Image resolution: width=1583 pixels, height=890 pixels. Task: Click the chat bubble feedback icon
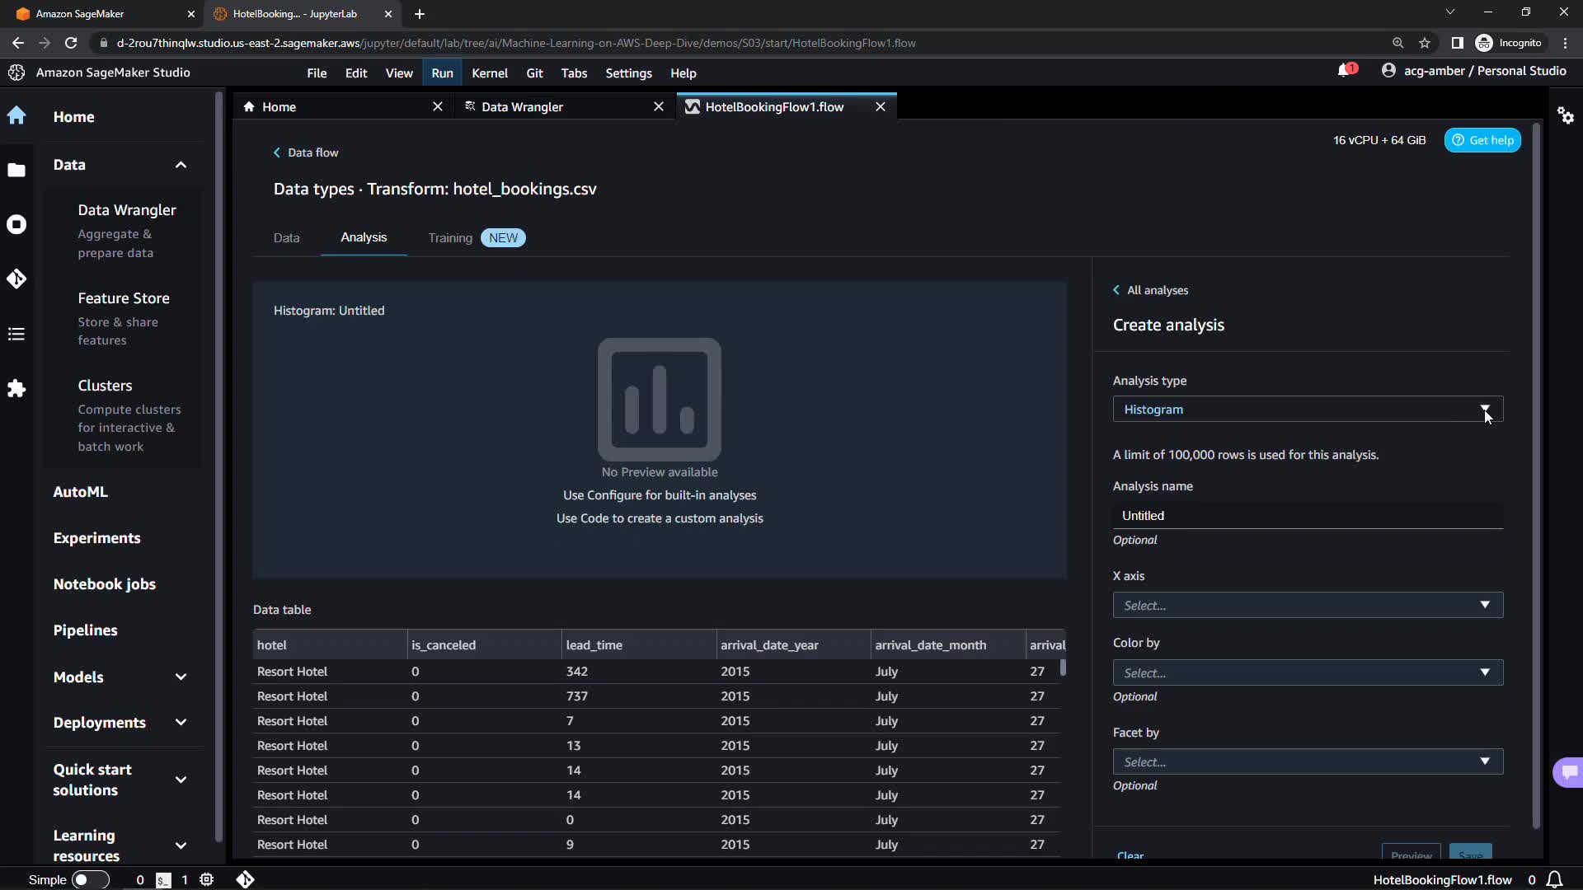click(x=1568, y=772)
